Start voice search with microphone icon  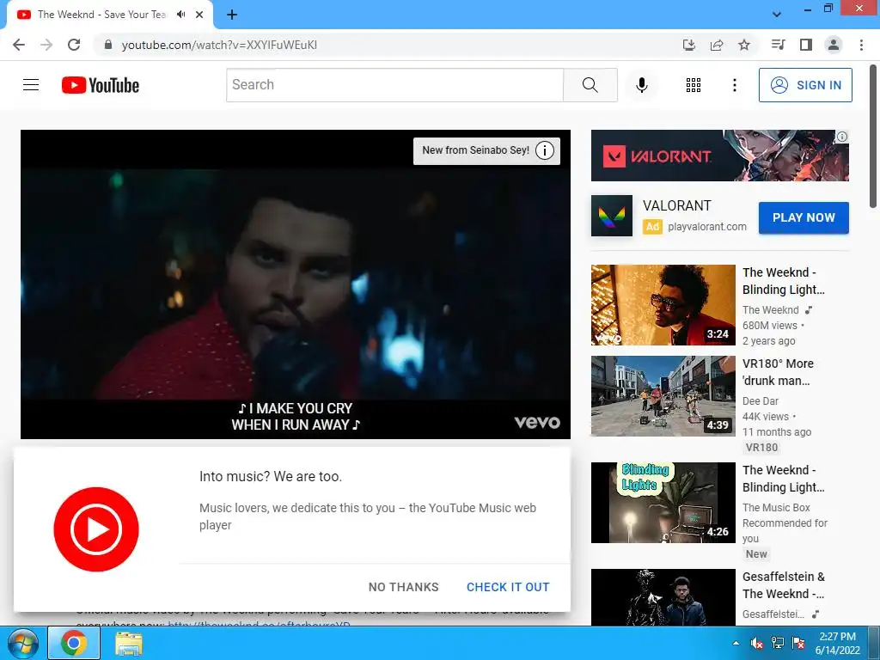tap(642, 85)
